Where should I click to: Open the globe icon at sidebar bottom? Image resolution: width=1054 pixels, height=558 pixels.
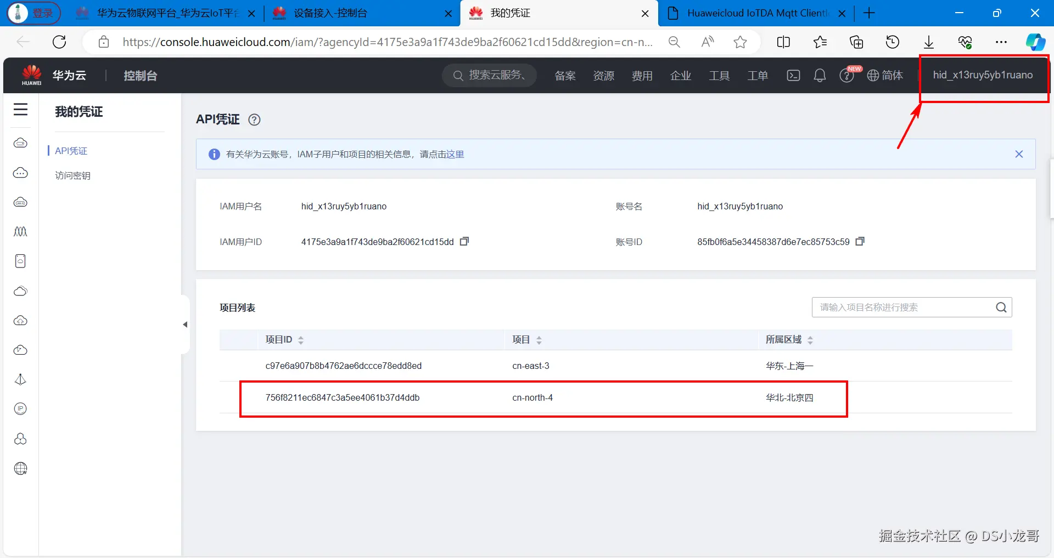point(20,469)
